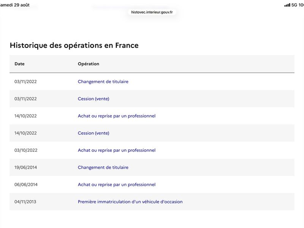Select the 03/10/2022 date cell
The image size is (304, 228).
[26, 150]
